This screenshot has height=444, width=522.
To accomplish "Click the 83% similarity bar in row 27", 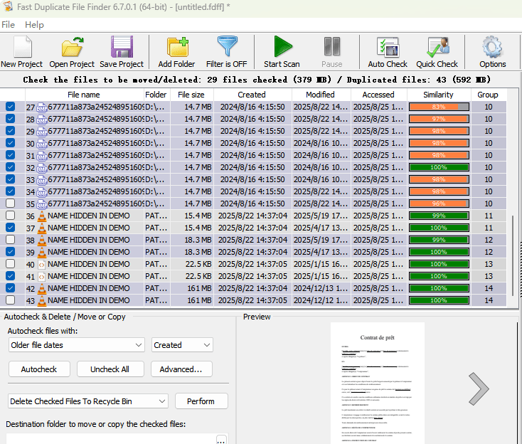I will (x=439, y=107).
